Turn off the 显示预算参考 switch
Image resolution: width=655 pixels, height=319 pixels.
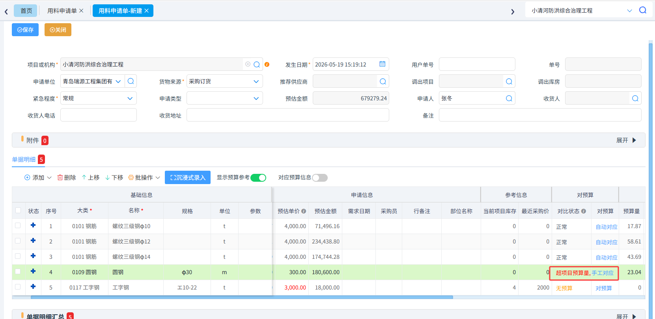pyautogui.click(x=258, y=178)
